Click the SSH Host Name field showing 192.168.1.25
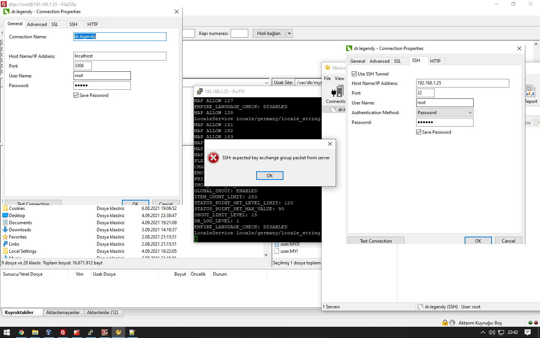This screenshot has width=540, height=338. (x=463, y=83)
